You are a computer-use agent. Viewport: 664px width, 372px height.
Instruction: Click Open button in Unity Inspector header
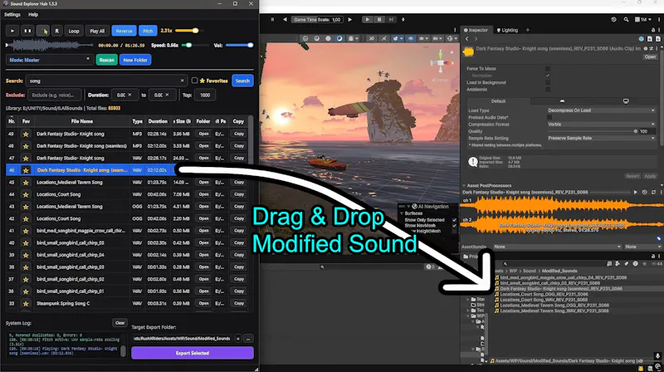click(x=650, y=56)
